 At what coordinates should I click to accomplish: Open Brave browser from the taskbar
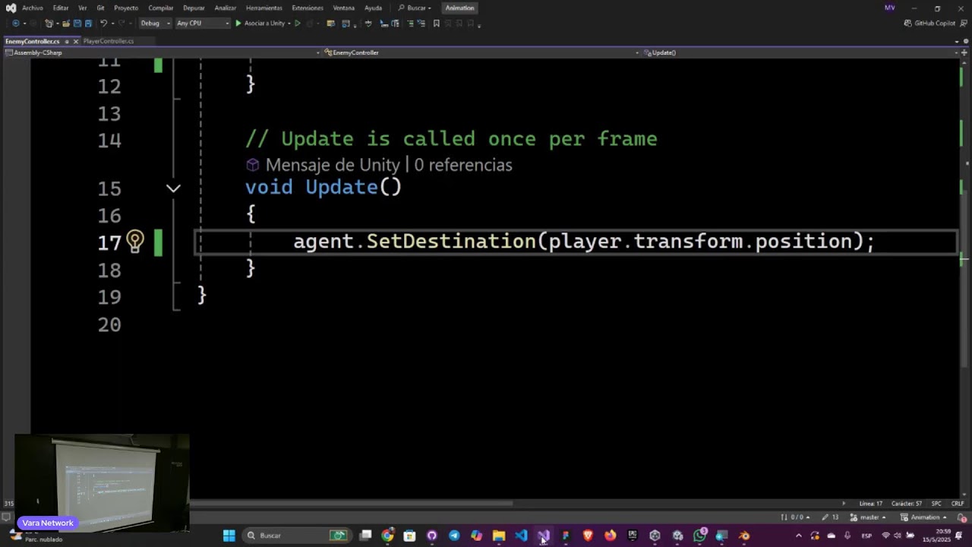588,536
